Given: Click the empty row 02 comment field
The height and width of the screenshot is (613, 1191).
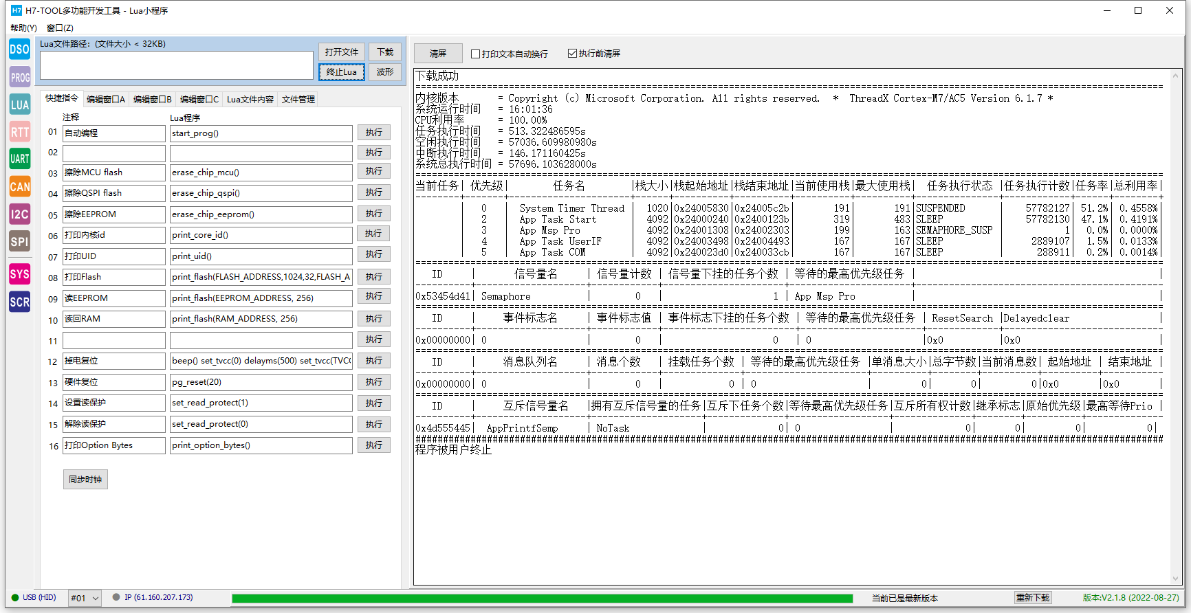Looking at the screenshot, I should click(114, 153).
